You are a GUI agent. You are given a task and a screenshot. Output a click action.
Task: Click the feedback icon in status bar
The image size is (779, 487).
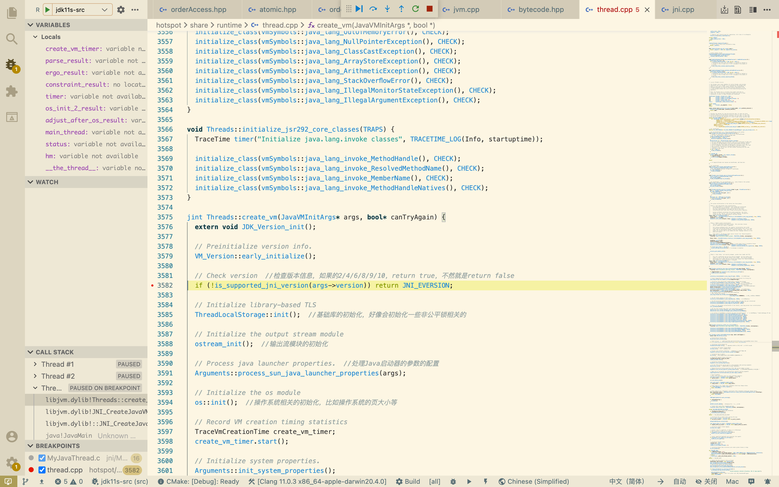pyautogui.click(x=751, y=481)
